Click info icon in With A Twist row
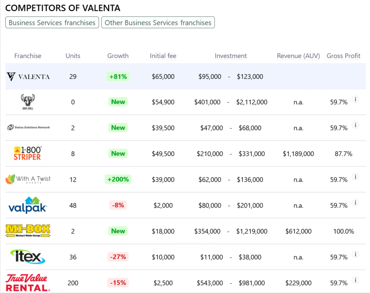 (x=356, y=177)
